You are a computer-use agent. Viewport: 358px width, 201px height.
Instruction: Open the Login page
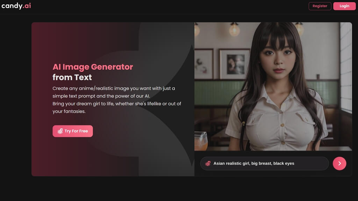coord(344,6)
